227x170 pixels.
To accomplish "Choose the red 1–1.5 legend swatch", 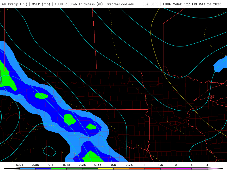I will (153, 169).
